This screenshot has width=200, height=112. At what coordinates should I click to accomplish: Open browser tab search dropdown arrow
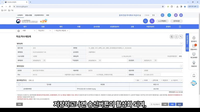2,2
